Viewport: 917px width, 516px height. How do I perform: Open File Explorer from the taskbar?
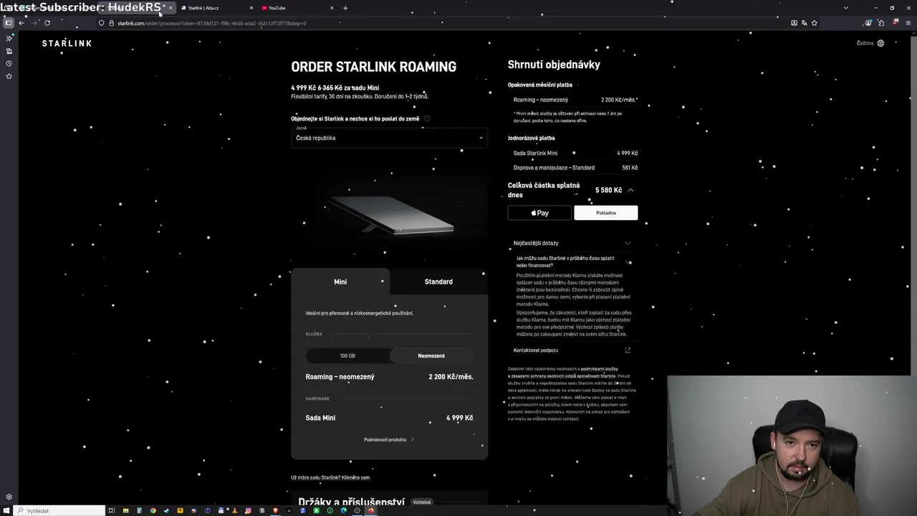click(x=125, y=510)
